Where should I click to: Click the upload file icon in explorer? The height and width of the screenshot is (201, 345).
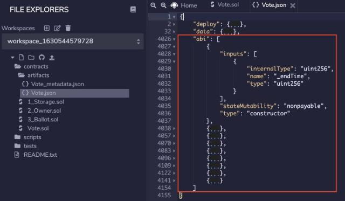pos(52,58)
